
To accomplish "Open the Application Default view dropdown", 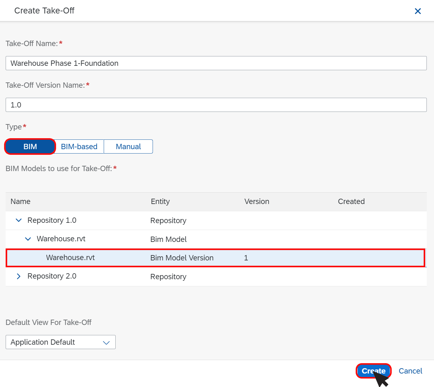I will point(60,342).
